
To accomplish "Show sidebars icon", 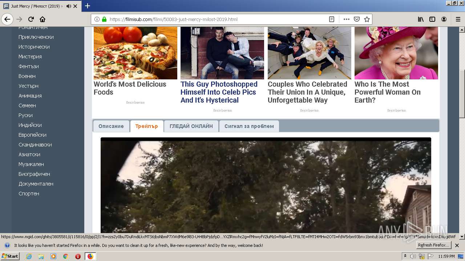I will click(x=432, y=19).
